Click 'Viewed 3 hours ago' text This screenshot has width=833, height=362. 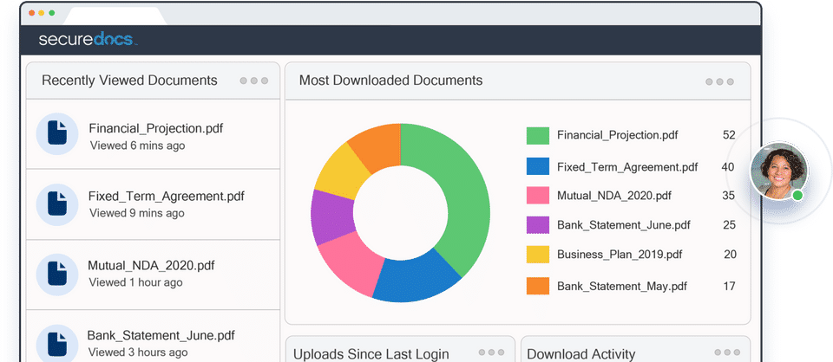coord(138,352)
